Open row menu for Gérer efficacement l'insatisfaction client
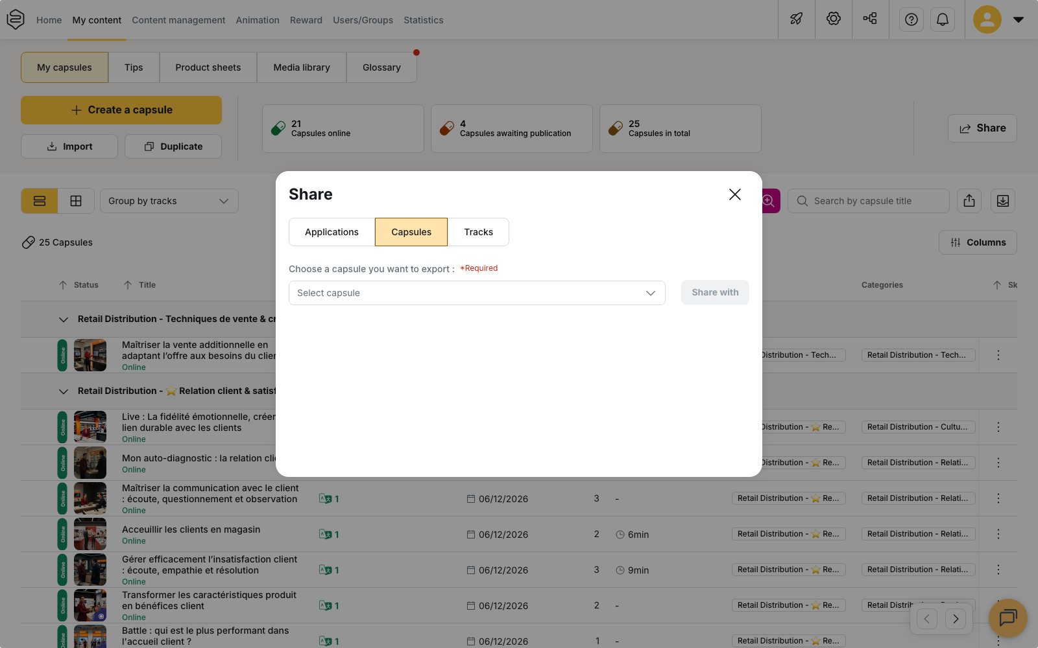The width and height of the screenshot is (1038, 648). [x=998, y=570]
